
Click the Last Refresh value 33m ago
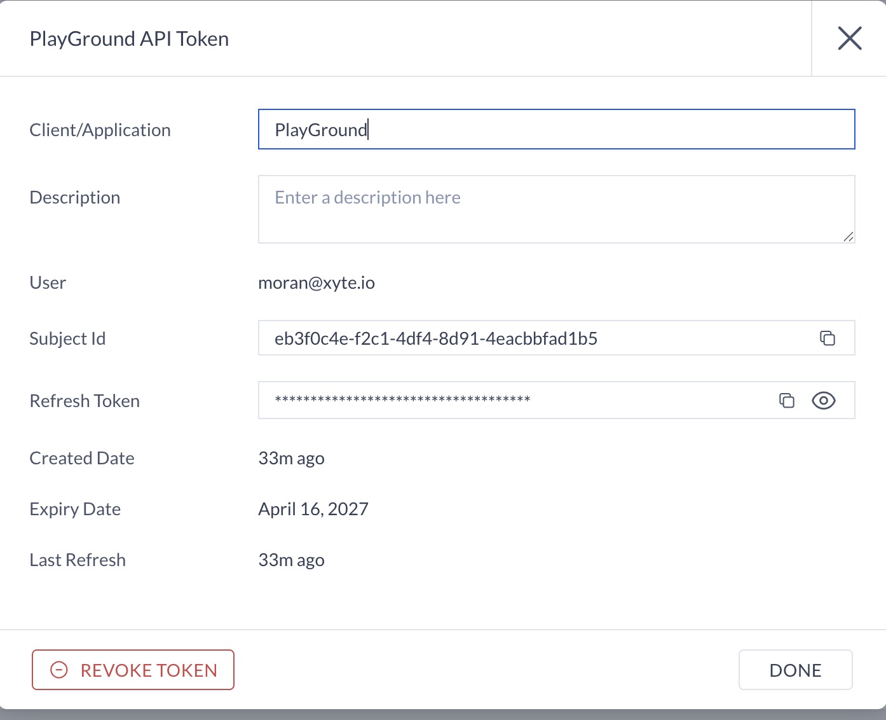(x=291, y=560)
